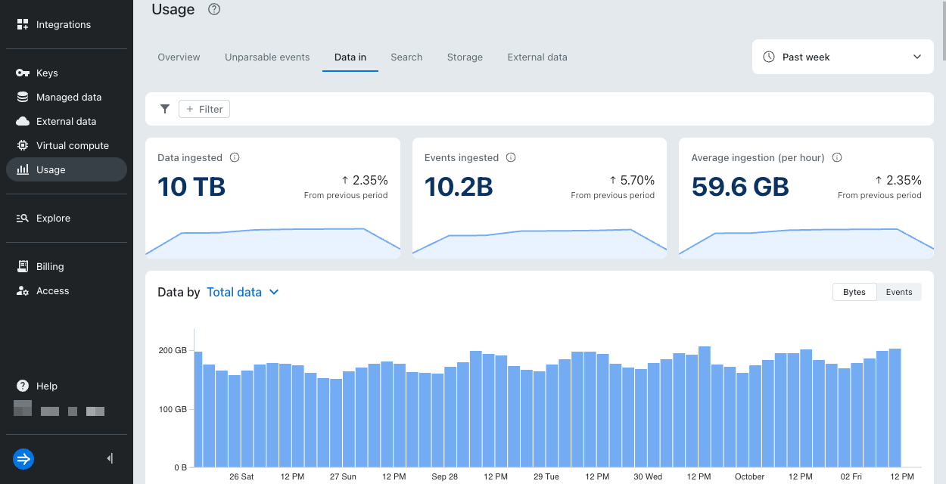Go to the Overview tab
This screenshot has width=946, height=484.
[x=179, y=57]
